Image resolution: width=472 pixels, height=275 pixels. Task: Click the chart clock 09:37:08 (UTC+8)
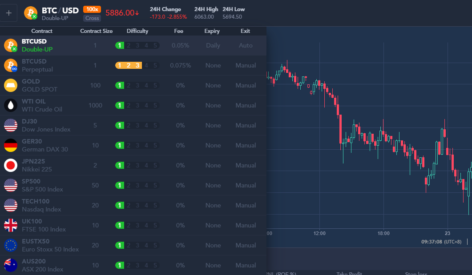point(441,242)
